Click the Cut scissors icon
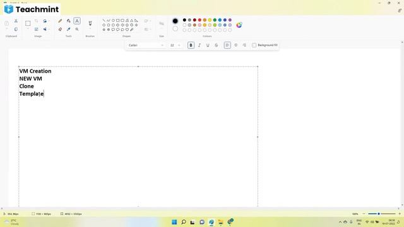Image resolution: width=404 pixels, height=227 pixels. 16,21
